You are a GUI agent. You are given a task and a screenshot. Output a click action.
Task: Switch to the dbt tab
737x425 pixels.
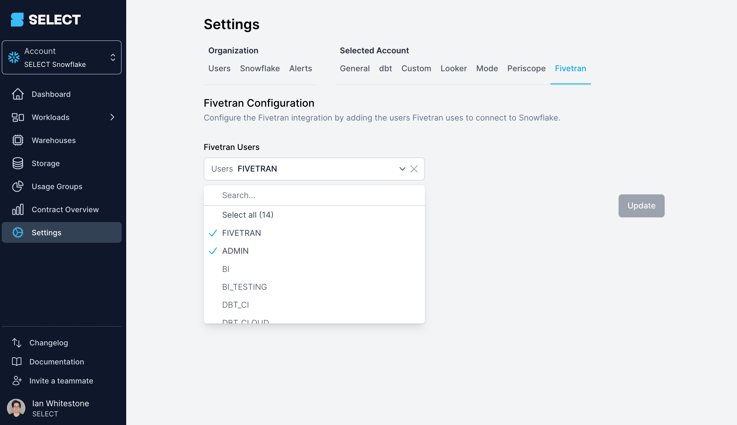(385, 68)
